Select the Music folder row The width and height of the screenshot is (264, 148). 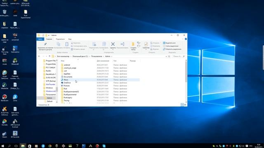[100, 80]
